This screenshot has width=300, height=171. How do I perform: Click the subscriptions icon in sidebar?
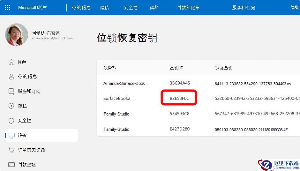[11, 92]
